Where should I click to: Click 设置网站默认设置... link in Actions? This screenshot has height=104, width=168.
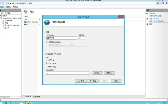click(x=155, y=16)
